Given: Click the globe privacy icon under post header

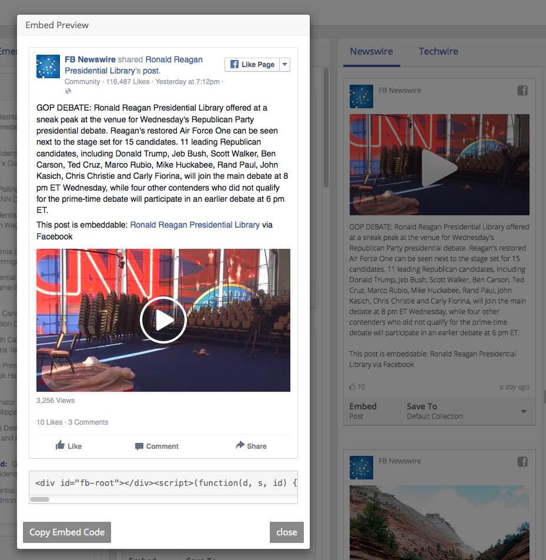Looking at the screenshot, I should pos(68,91).
